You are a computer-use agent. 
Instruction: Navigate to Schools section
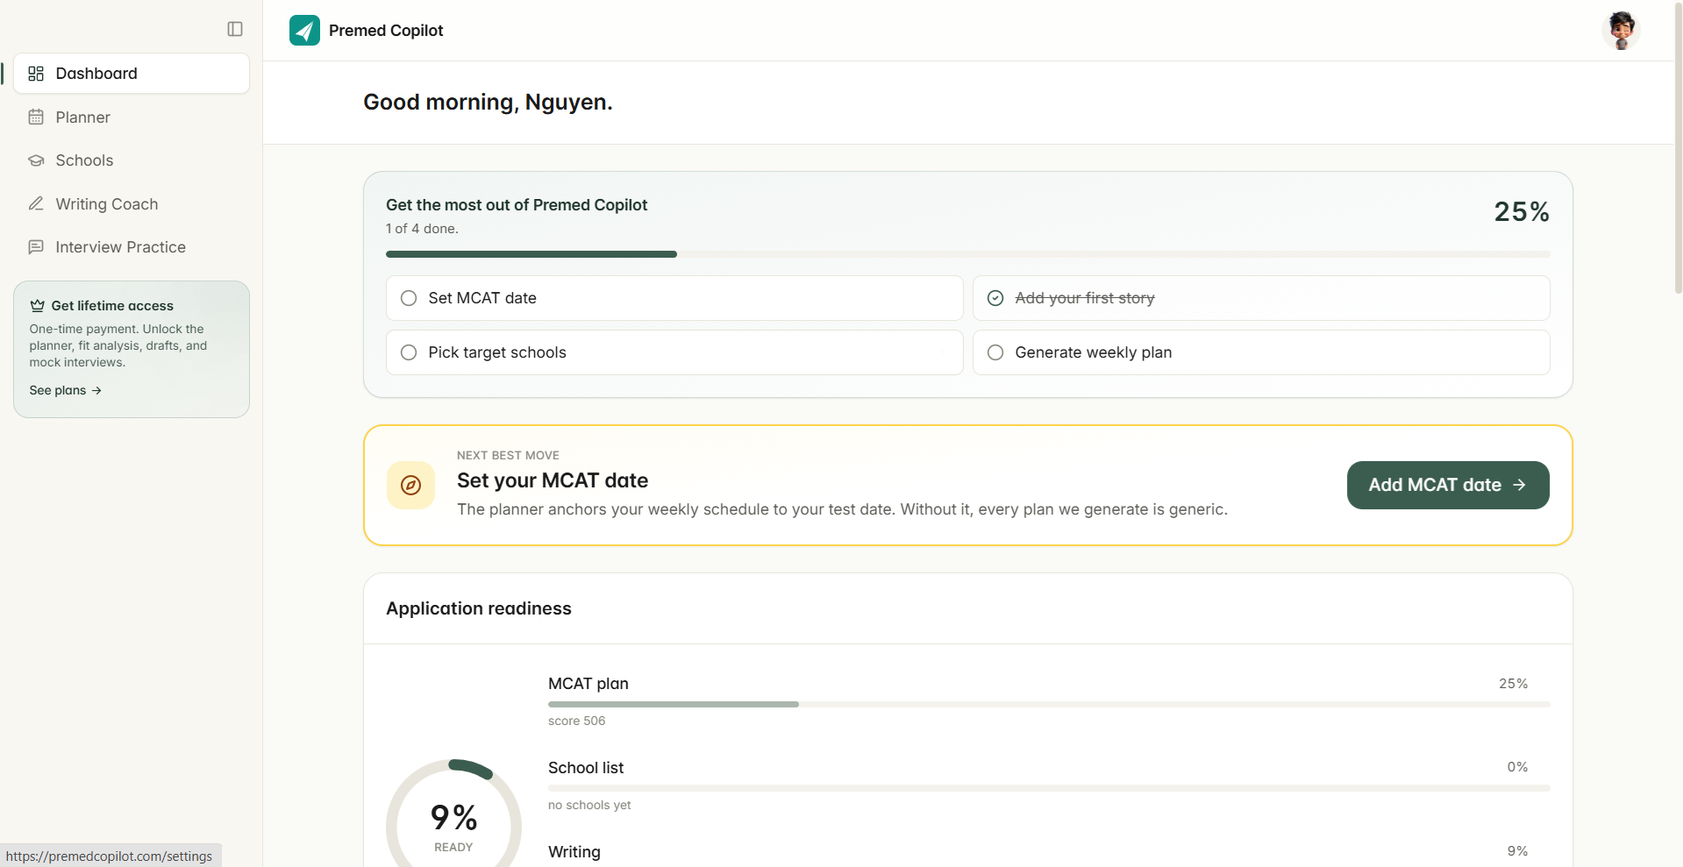(x=132, y=160)
